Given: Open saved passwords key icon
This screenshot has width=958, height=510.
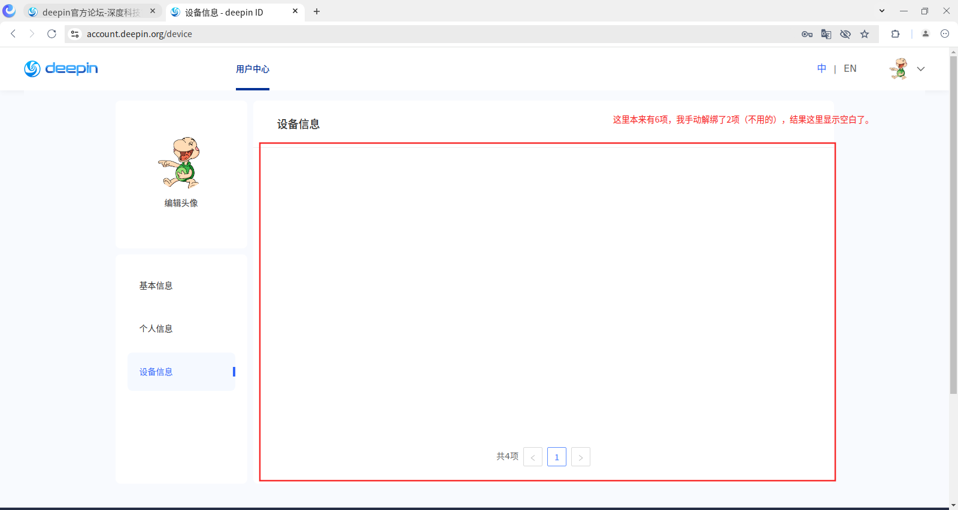Looking at the screenshot, I should (x=807, y=34).
